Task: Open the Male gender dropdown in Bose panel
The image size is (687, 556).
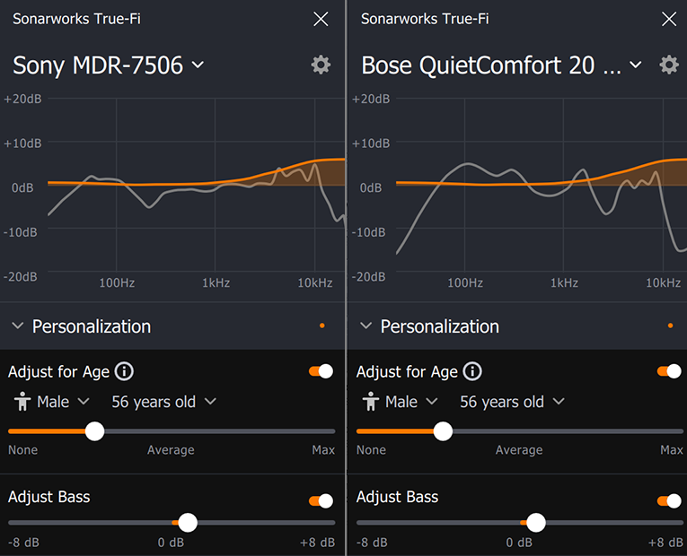Action: click(411, 402)
